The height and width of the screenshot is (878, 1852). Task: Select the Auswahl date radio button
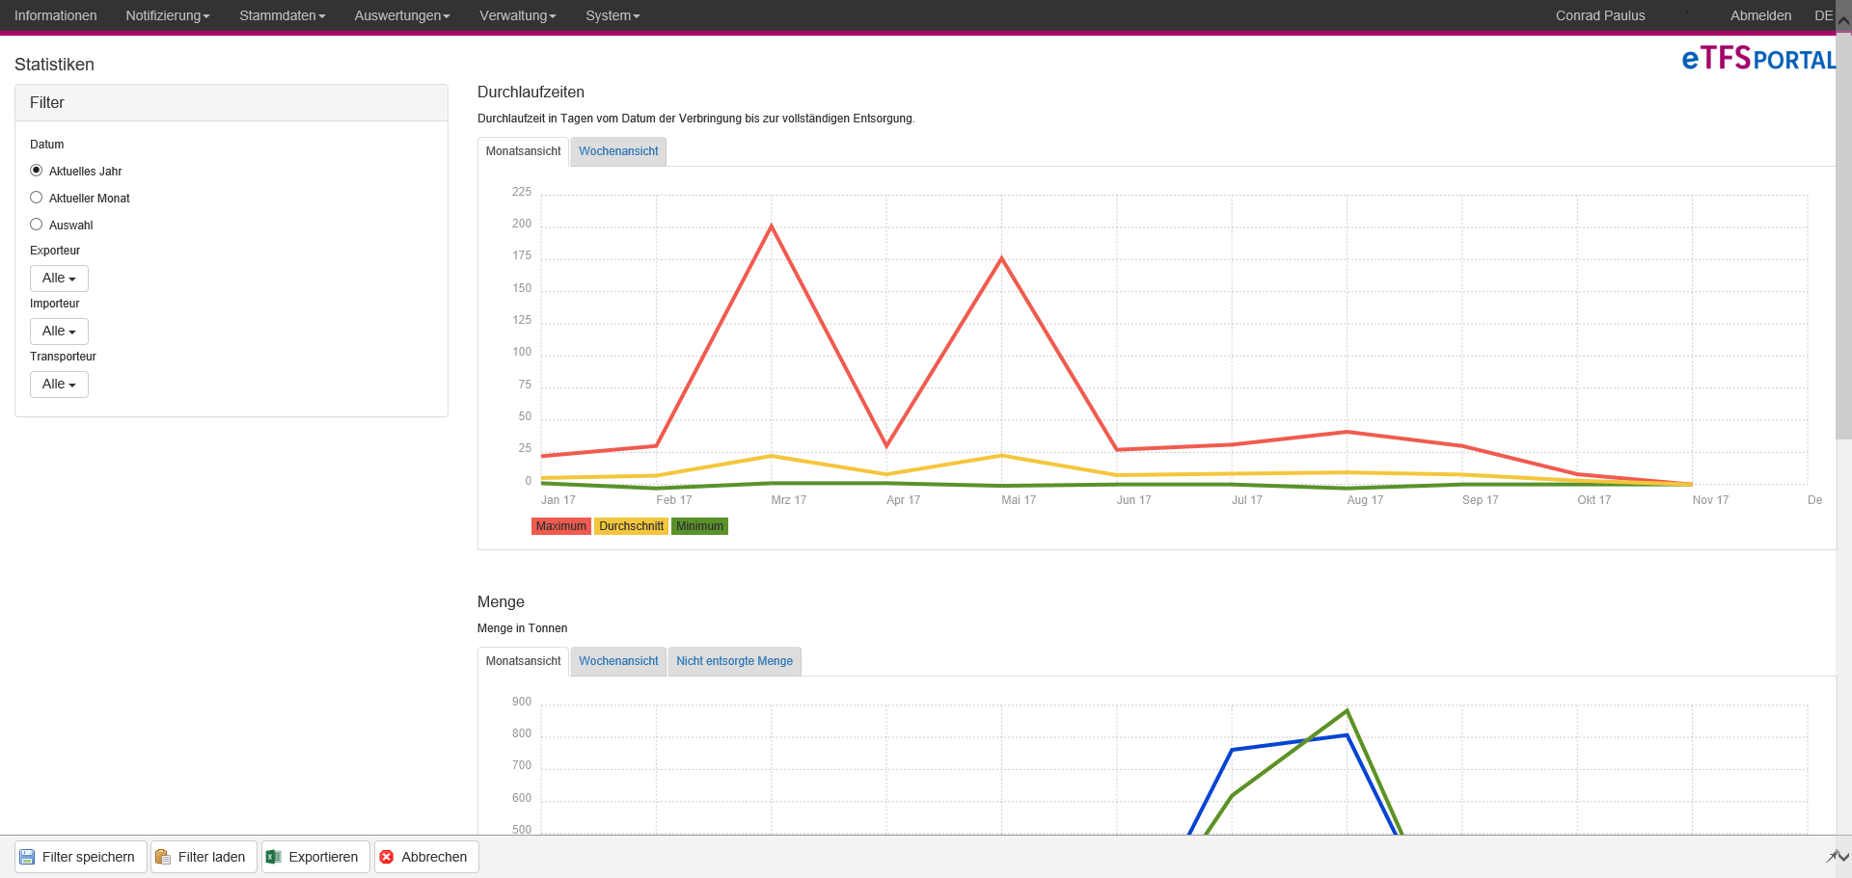coord(37,225)
